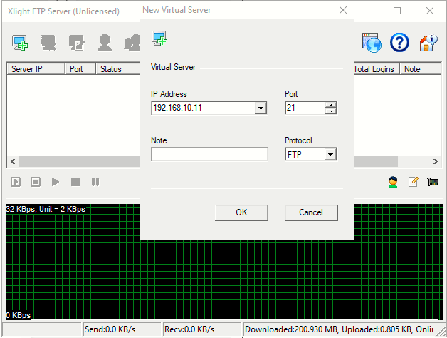Click the Send:0.0 KB/s status text

tap(110, 329)
